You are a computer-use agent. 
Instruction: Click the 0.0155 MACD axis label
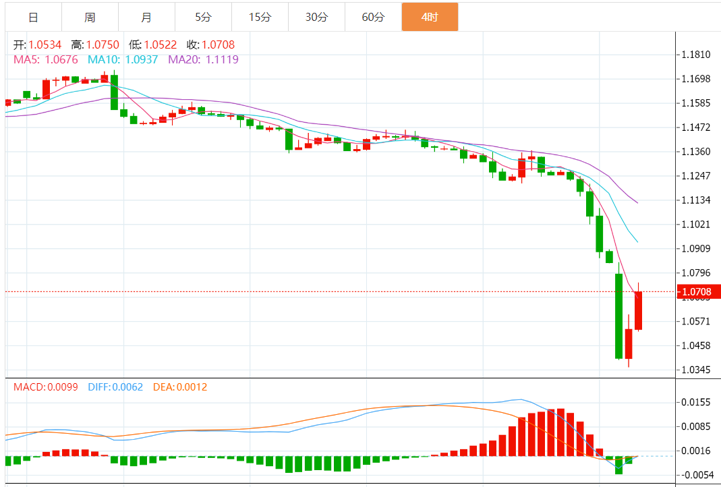pyautogui.click(x=696, y=403)
